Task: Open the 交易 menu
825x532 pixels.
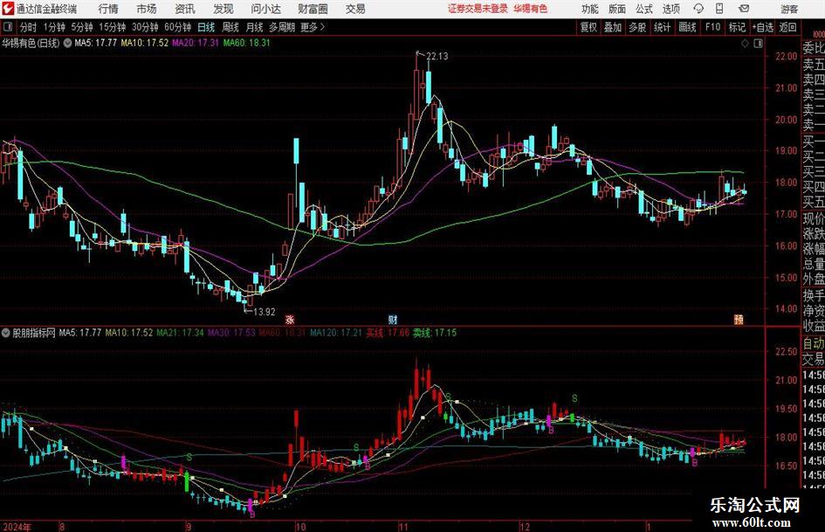Action: point(355,9)
